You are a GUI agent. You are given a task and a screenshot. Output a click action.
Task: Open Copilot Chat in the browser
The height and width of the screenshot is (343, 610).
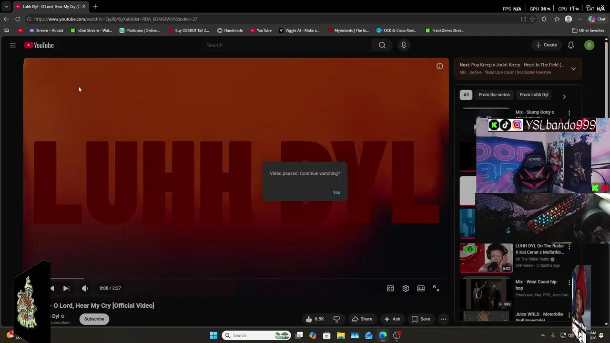click(x=597, y=19)
